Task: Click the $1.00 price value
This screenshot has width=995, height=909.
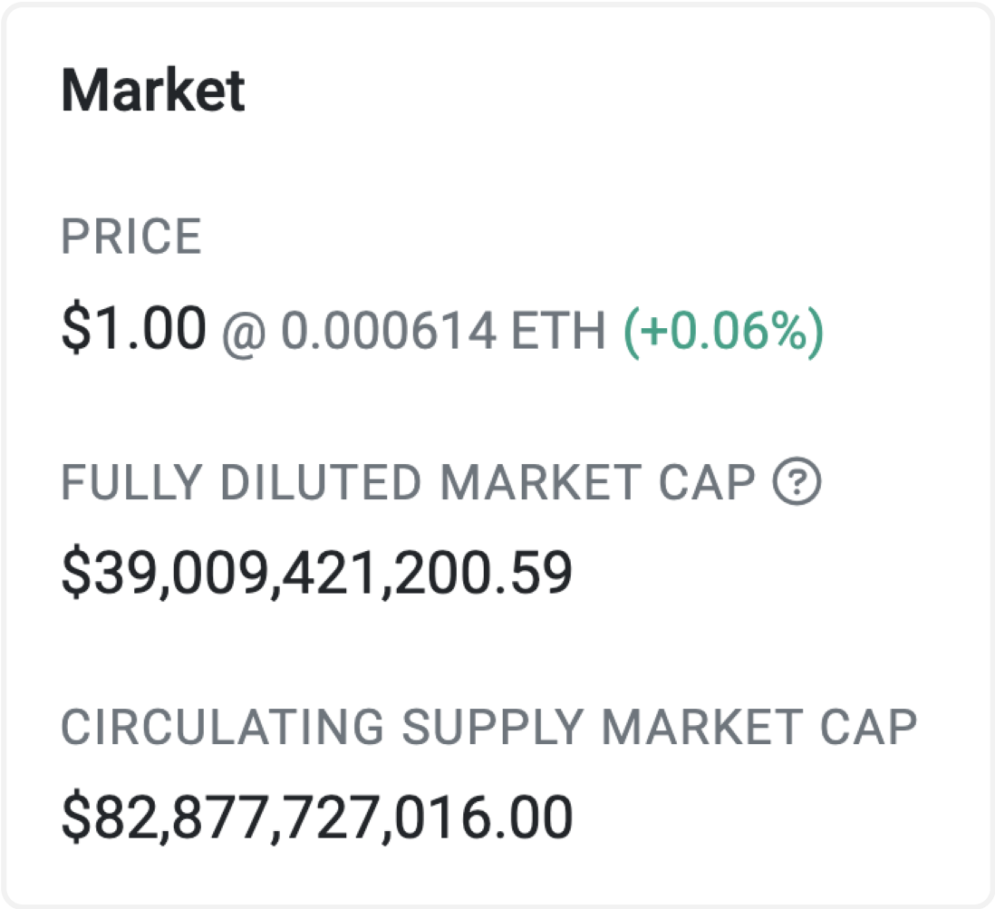Action: coord(134,328)
